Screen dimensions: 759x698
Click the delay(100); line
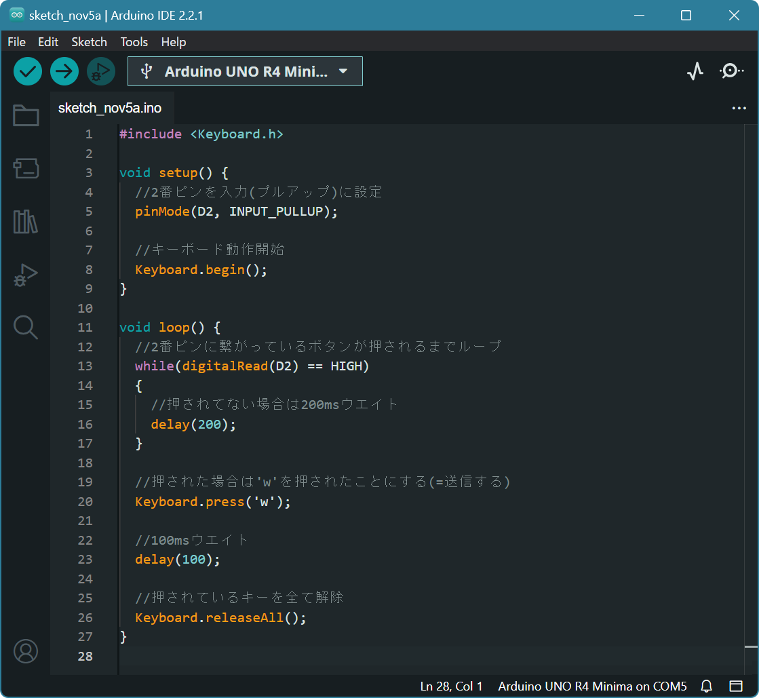[177, 560]
